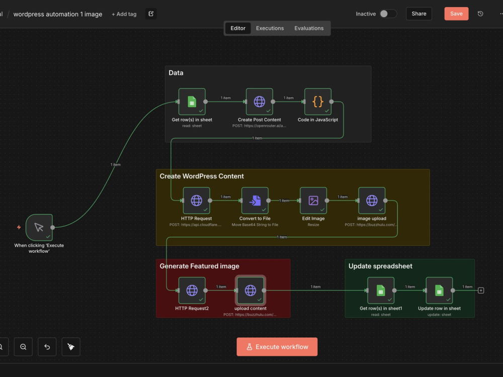Click output connector of Code in JavaScript node

[x=331, y=102]
